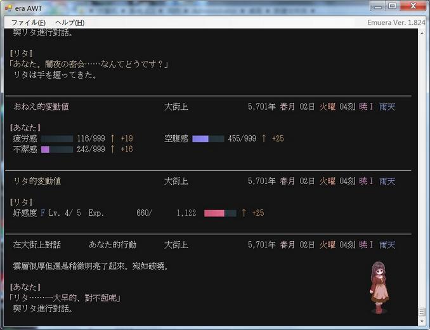Click the scrollbar up arrow
Image resolution: width=430 pixels, height=330 pixels.
(422, 33)
